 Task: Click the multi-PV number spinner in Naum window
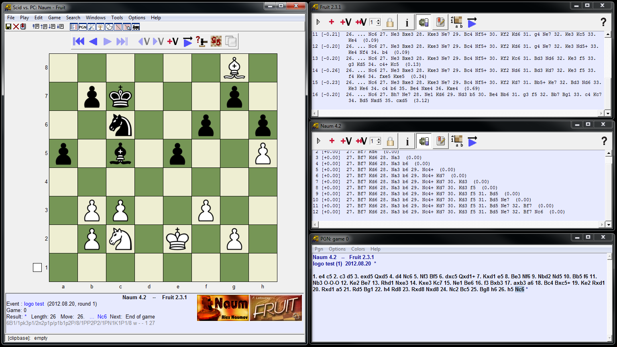375,141
